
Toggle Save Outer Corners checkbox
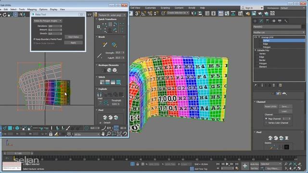[x=35, y=43]
